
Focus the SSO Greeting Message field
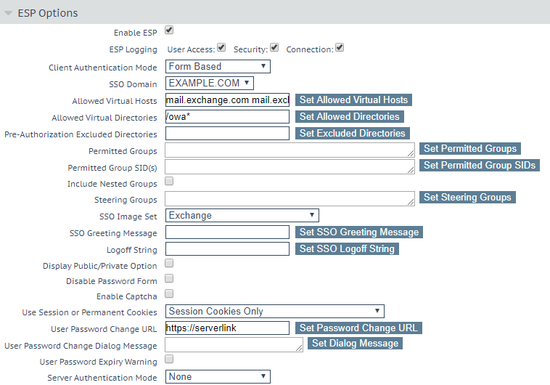[x=227, y=232]
